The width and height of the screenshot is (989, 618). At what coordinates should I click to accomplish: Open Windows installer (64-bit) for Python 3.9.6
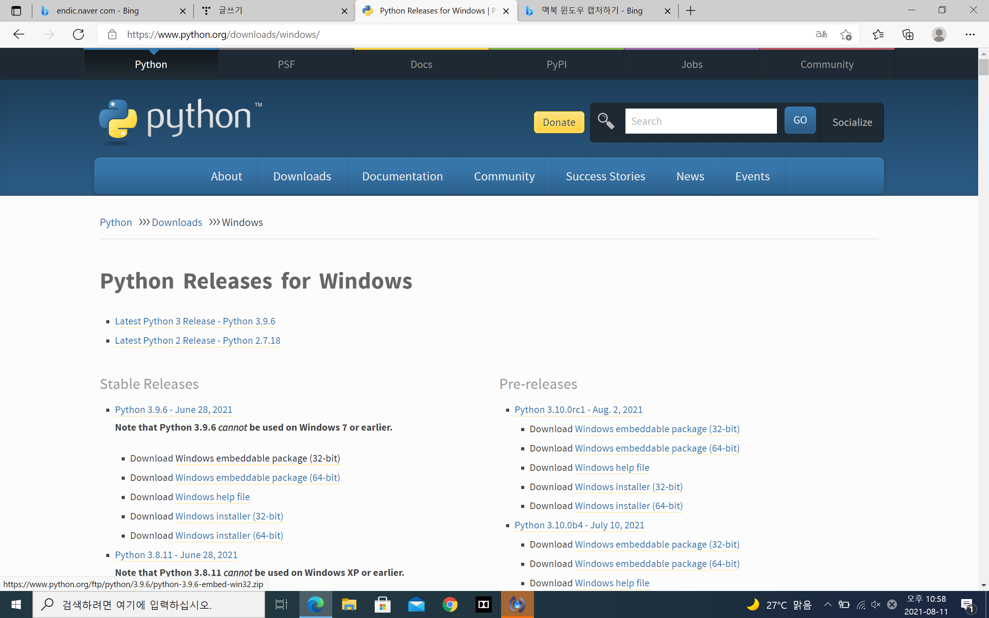pyautogui.click(x=229, y=535)
